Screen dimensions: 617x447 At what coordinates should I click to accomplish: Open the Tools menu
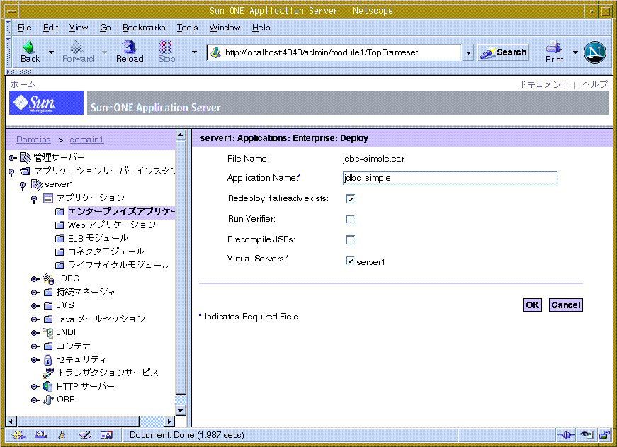click(x=187, y=28)
